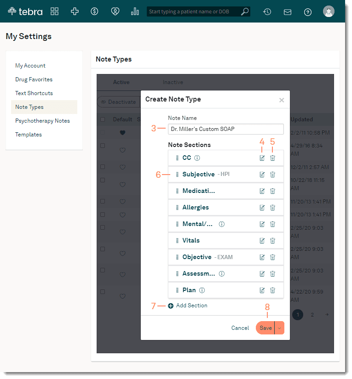Screen dimensions: 352x379
Task: Toggle the select-all checkbox in table header
Action: [x=103, y=119]
